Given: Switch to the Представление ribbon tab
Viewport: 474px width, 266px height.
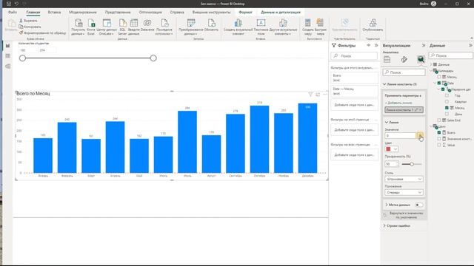Looking at the screenshot, I should point(118,12).
